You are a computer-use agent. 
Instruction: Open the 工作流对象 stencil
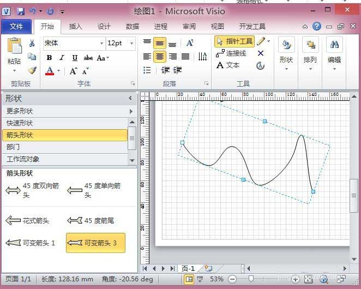tap(65, 159)
